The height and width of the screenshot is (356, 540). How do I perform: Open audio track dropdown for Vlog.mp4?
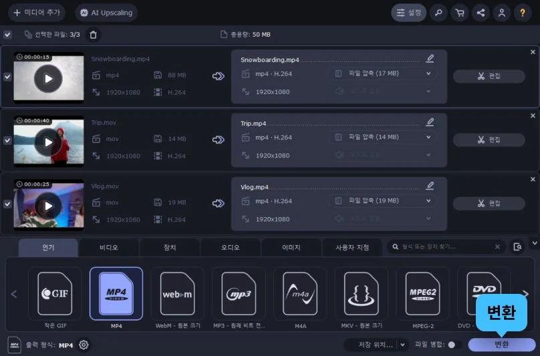pyautogui.click(x=383, y=218)
